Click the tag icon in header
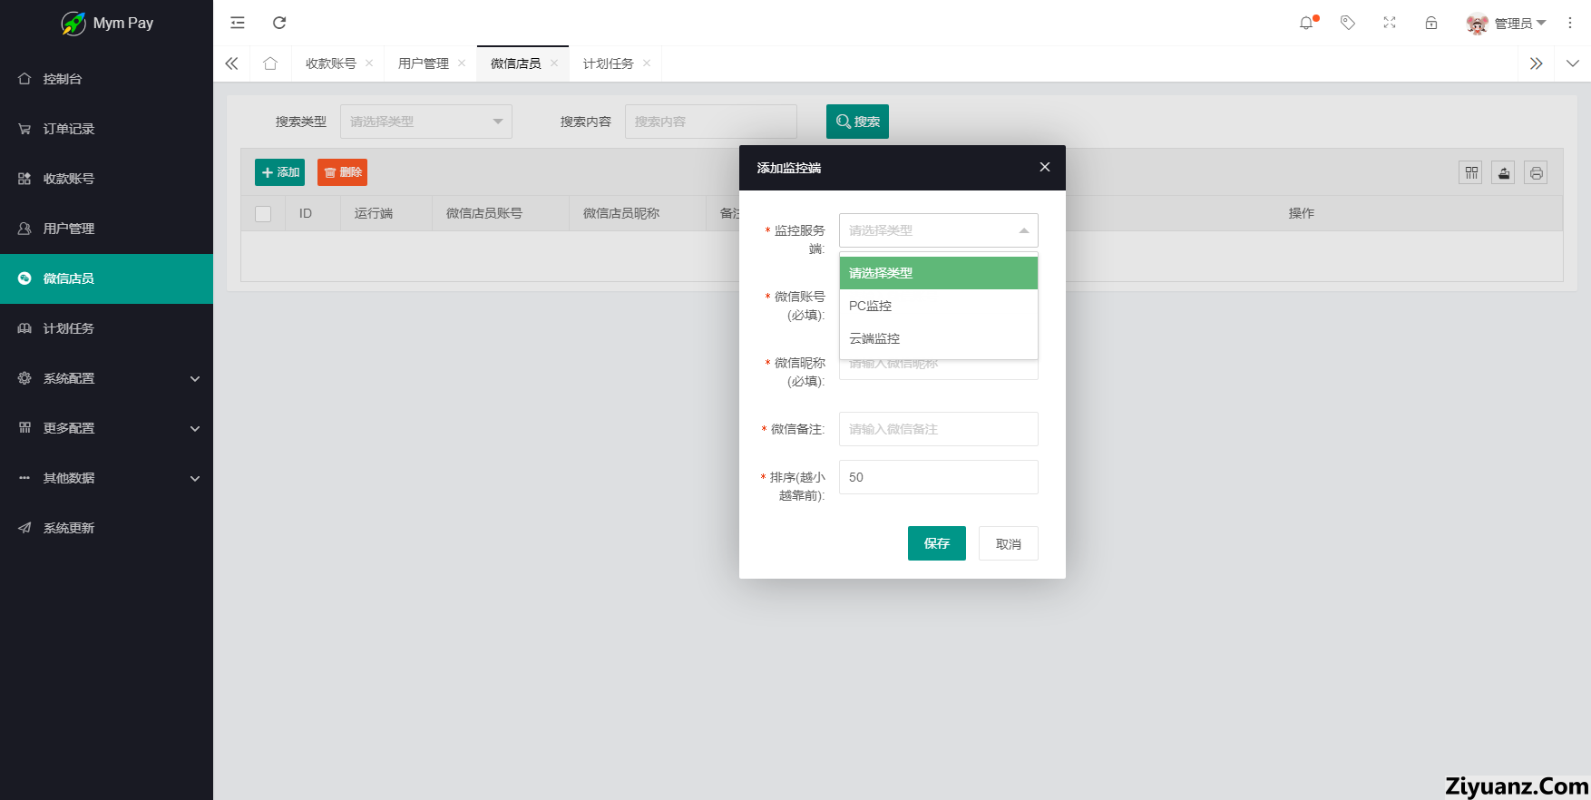 [x=1348, y=23]
